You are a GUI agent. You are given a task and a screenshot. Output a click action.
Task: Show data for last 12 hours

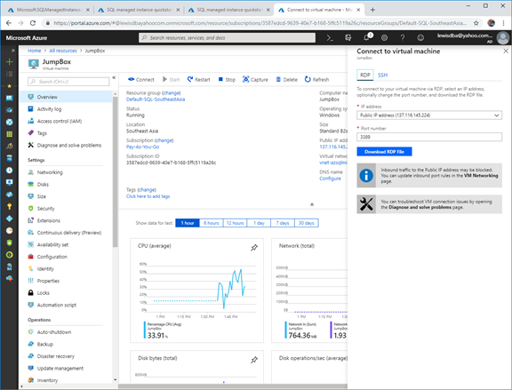coord(235,223)
